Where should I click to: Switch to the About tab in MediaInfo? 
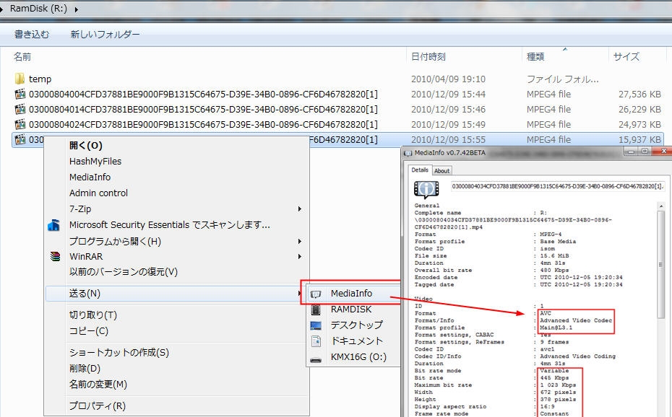point(441,171)
